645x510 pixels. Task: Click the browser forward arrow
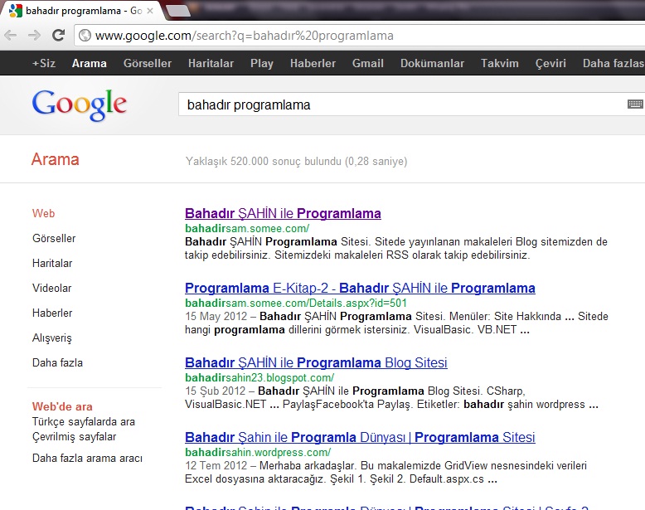click(34, 36)
